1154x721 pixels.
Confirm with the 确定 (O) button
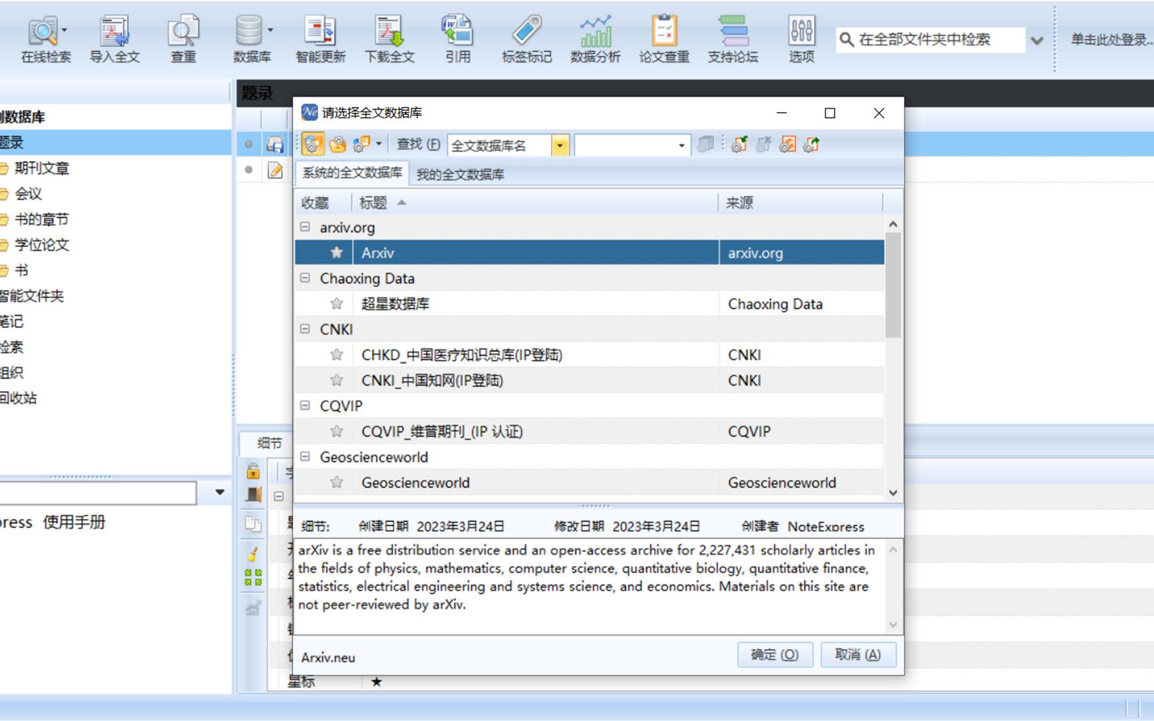[775, 654]
